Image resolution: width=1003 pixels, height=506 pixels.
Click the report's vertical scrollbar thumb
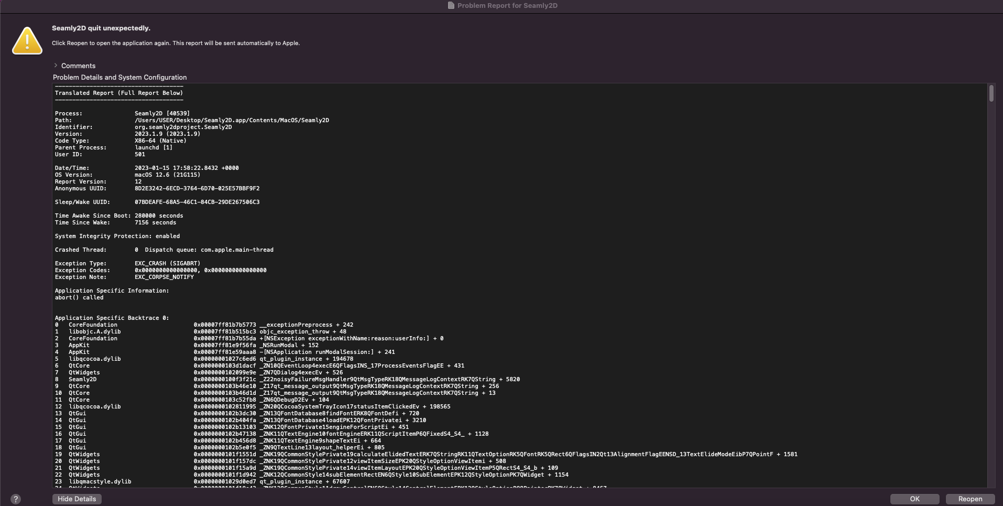991,93
